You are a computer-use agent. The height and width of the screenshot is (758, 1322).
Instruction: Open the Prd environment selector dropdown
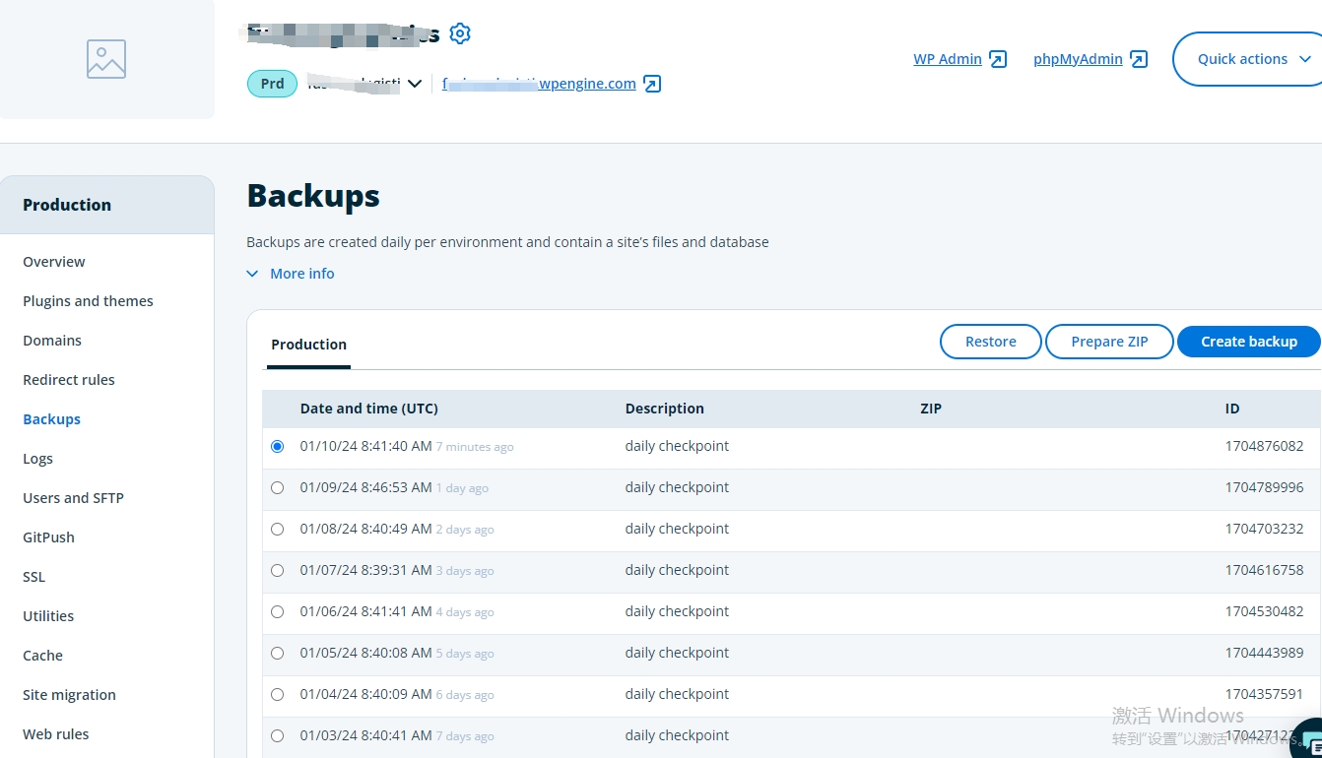coord(414,84)
